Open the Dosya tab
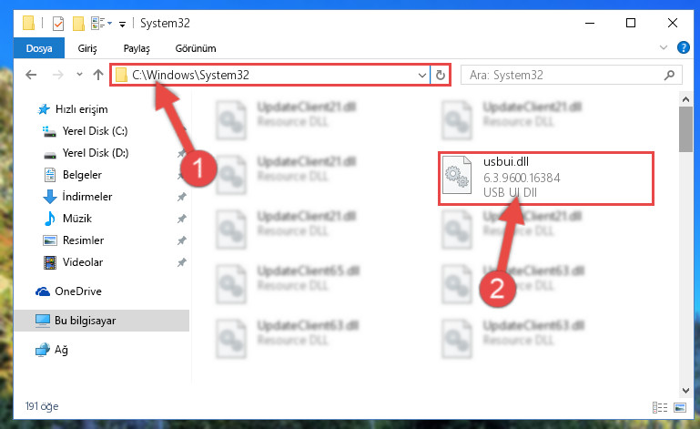The width and height of the screenshot is (700, 429). [x=39, y=48]
